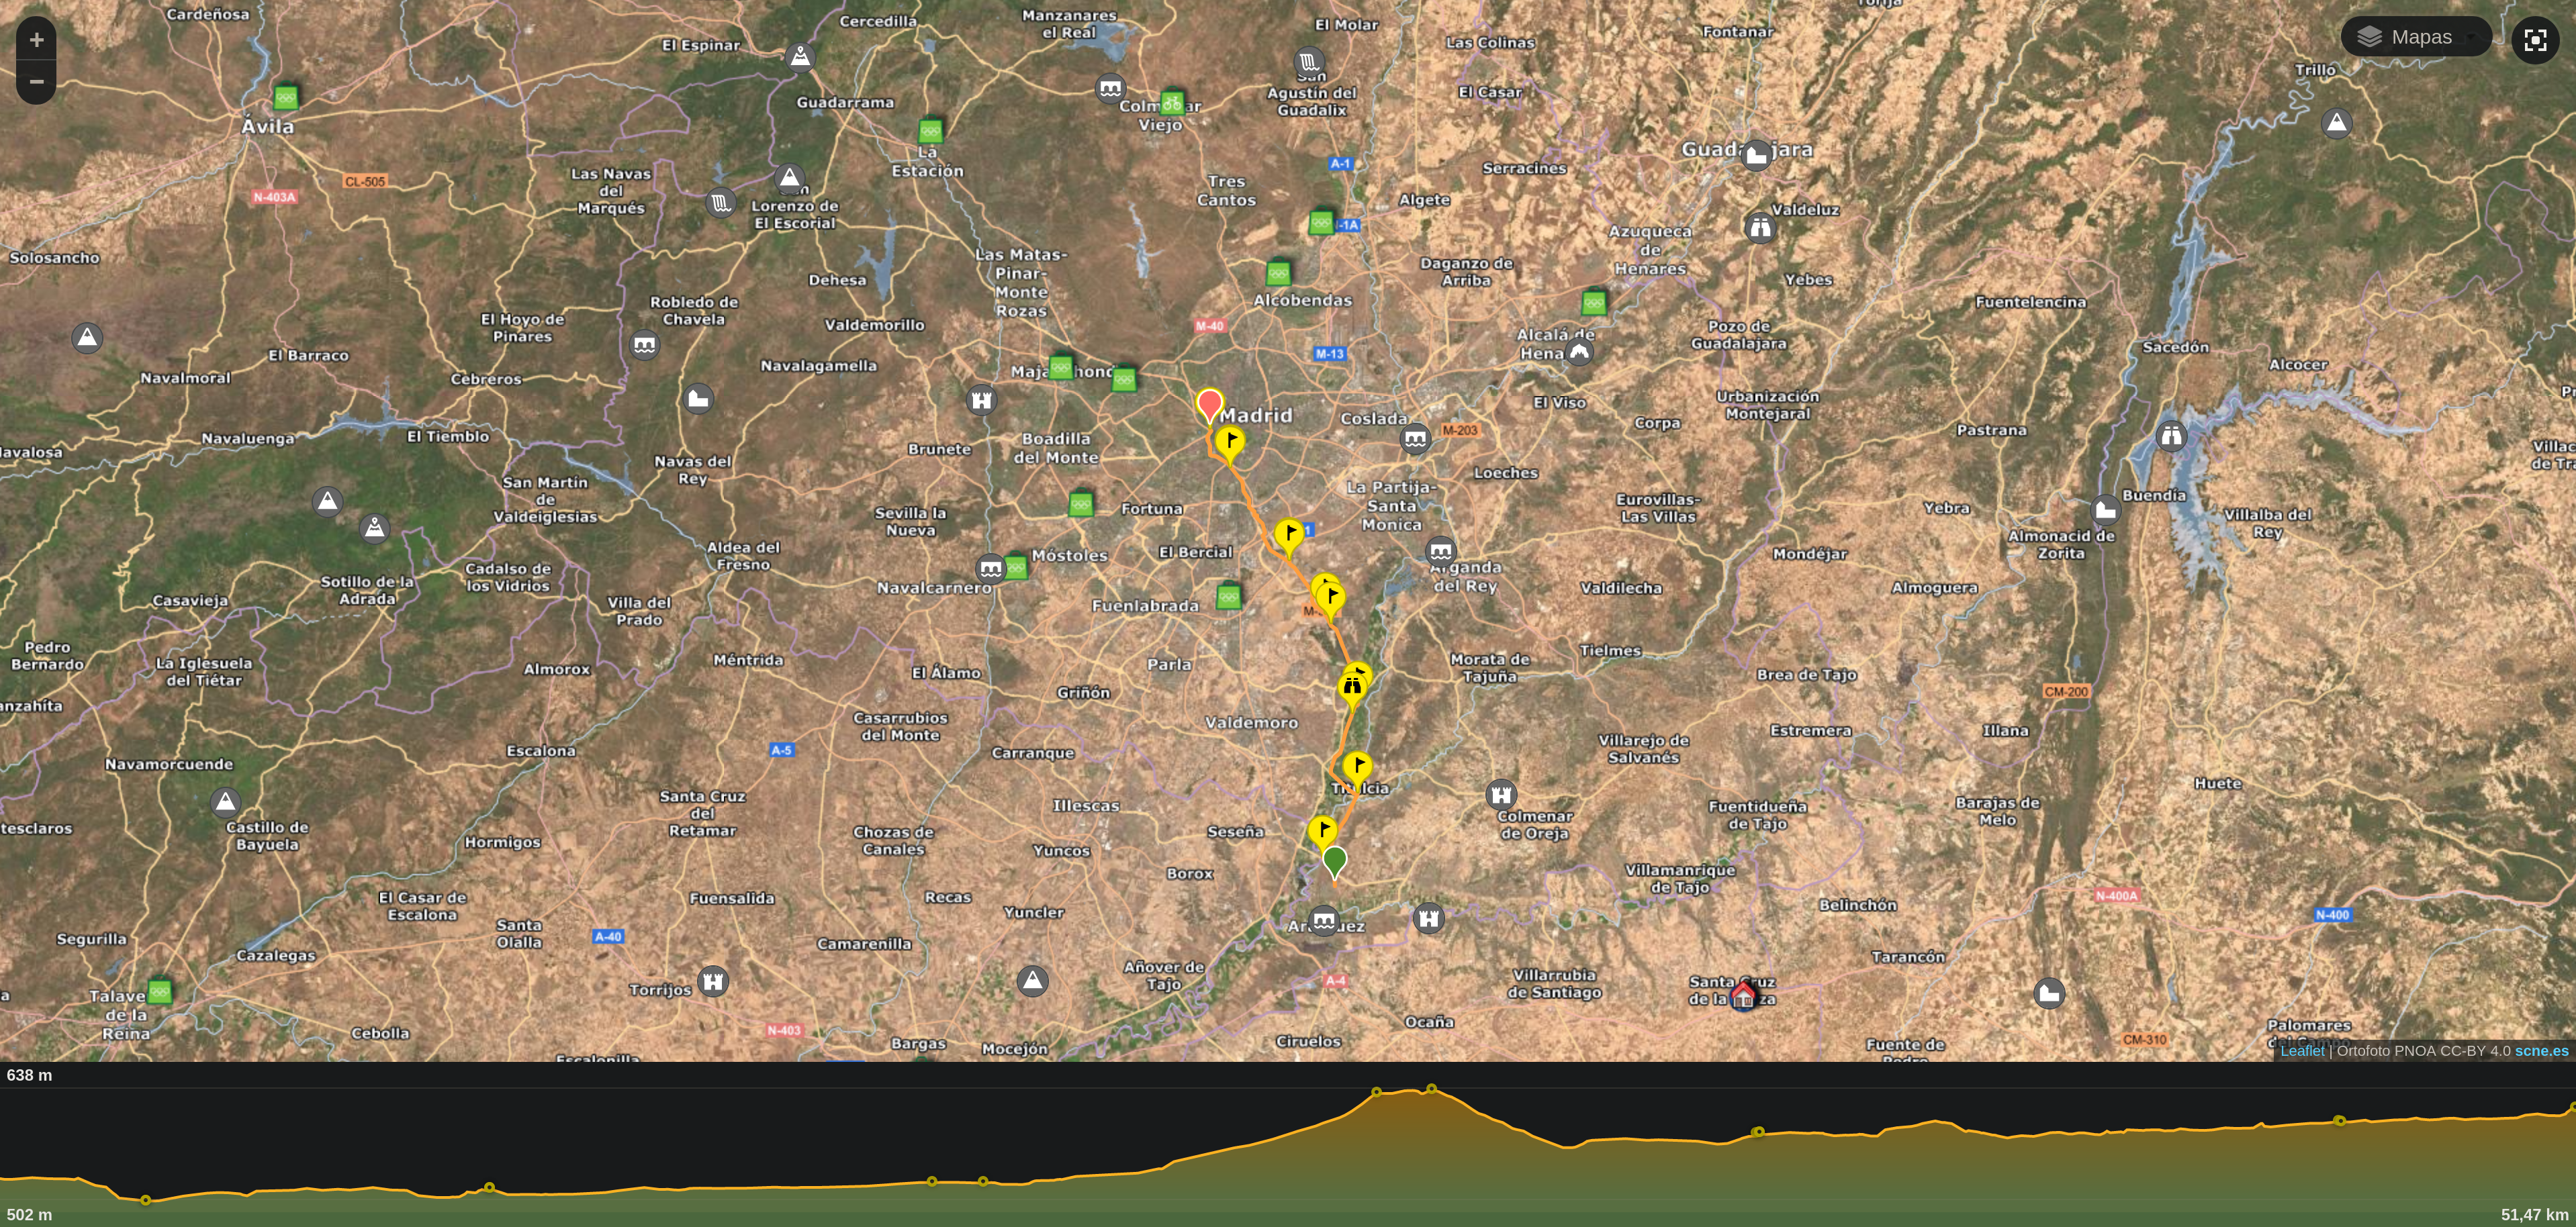Click the green route end pin above Aranjuez
Screen dimensions: 2576x1227
pos(1334,859)
